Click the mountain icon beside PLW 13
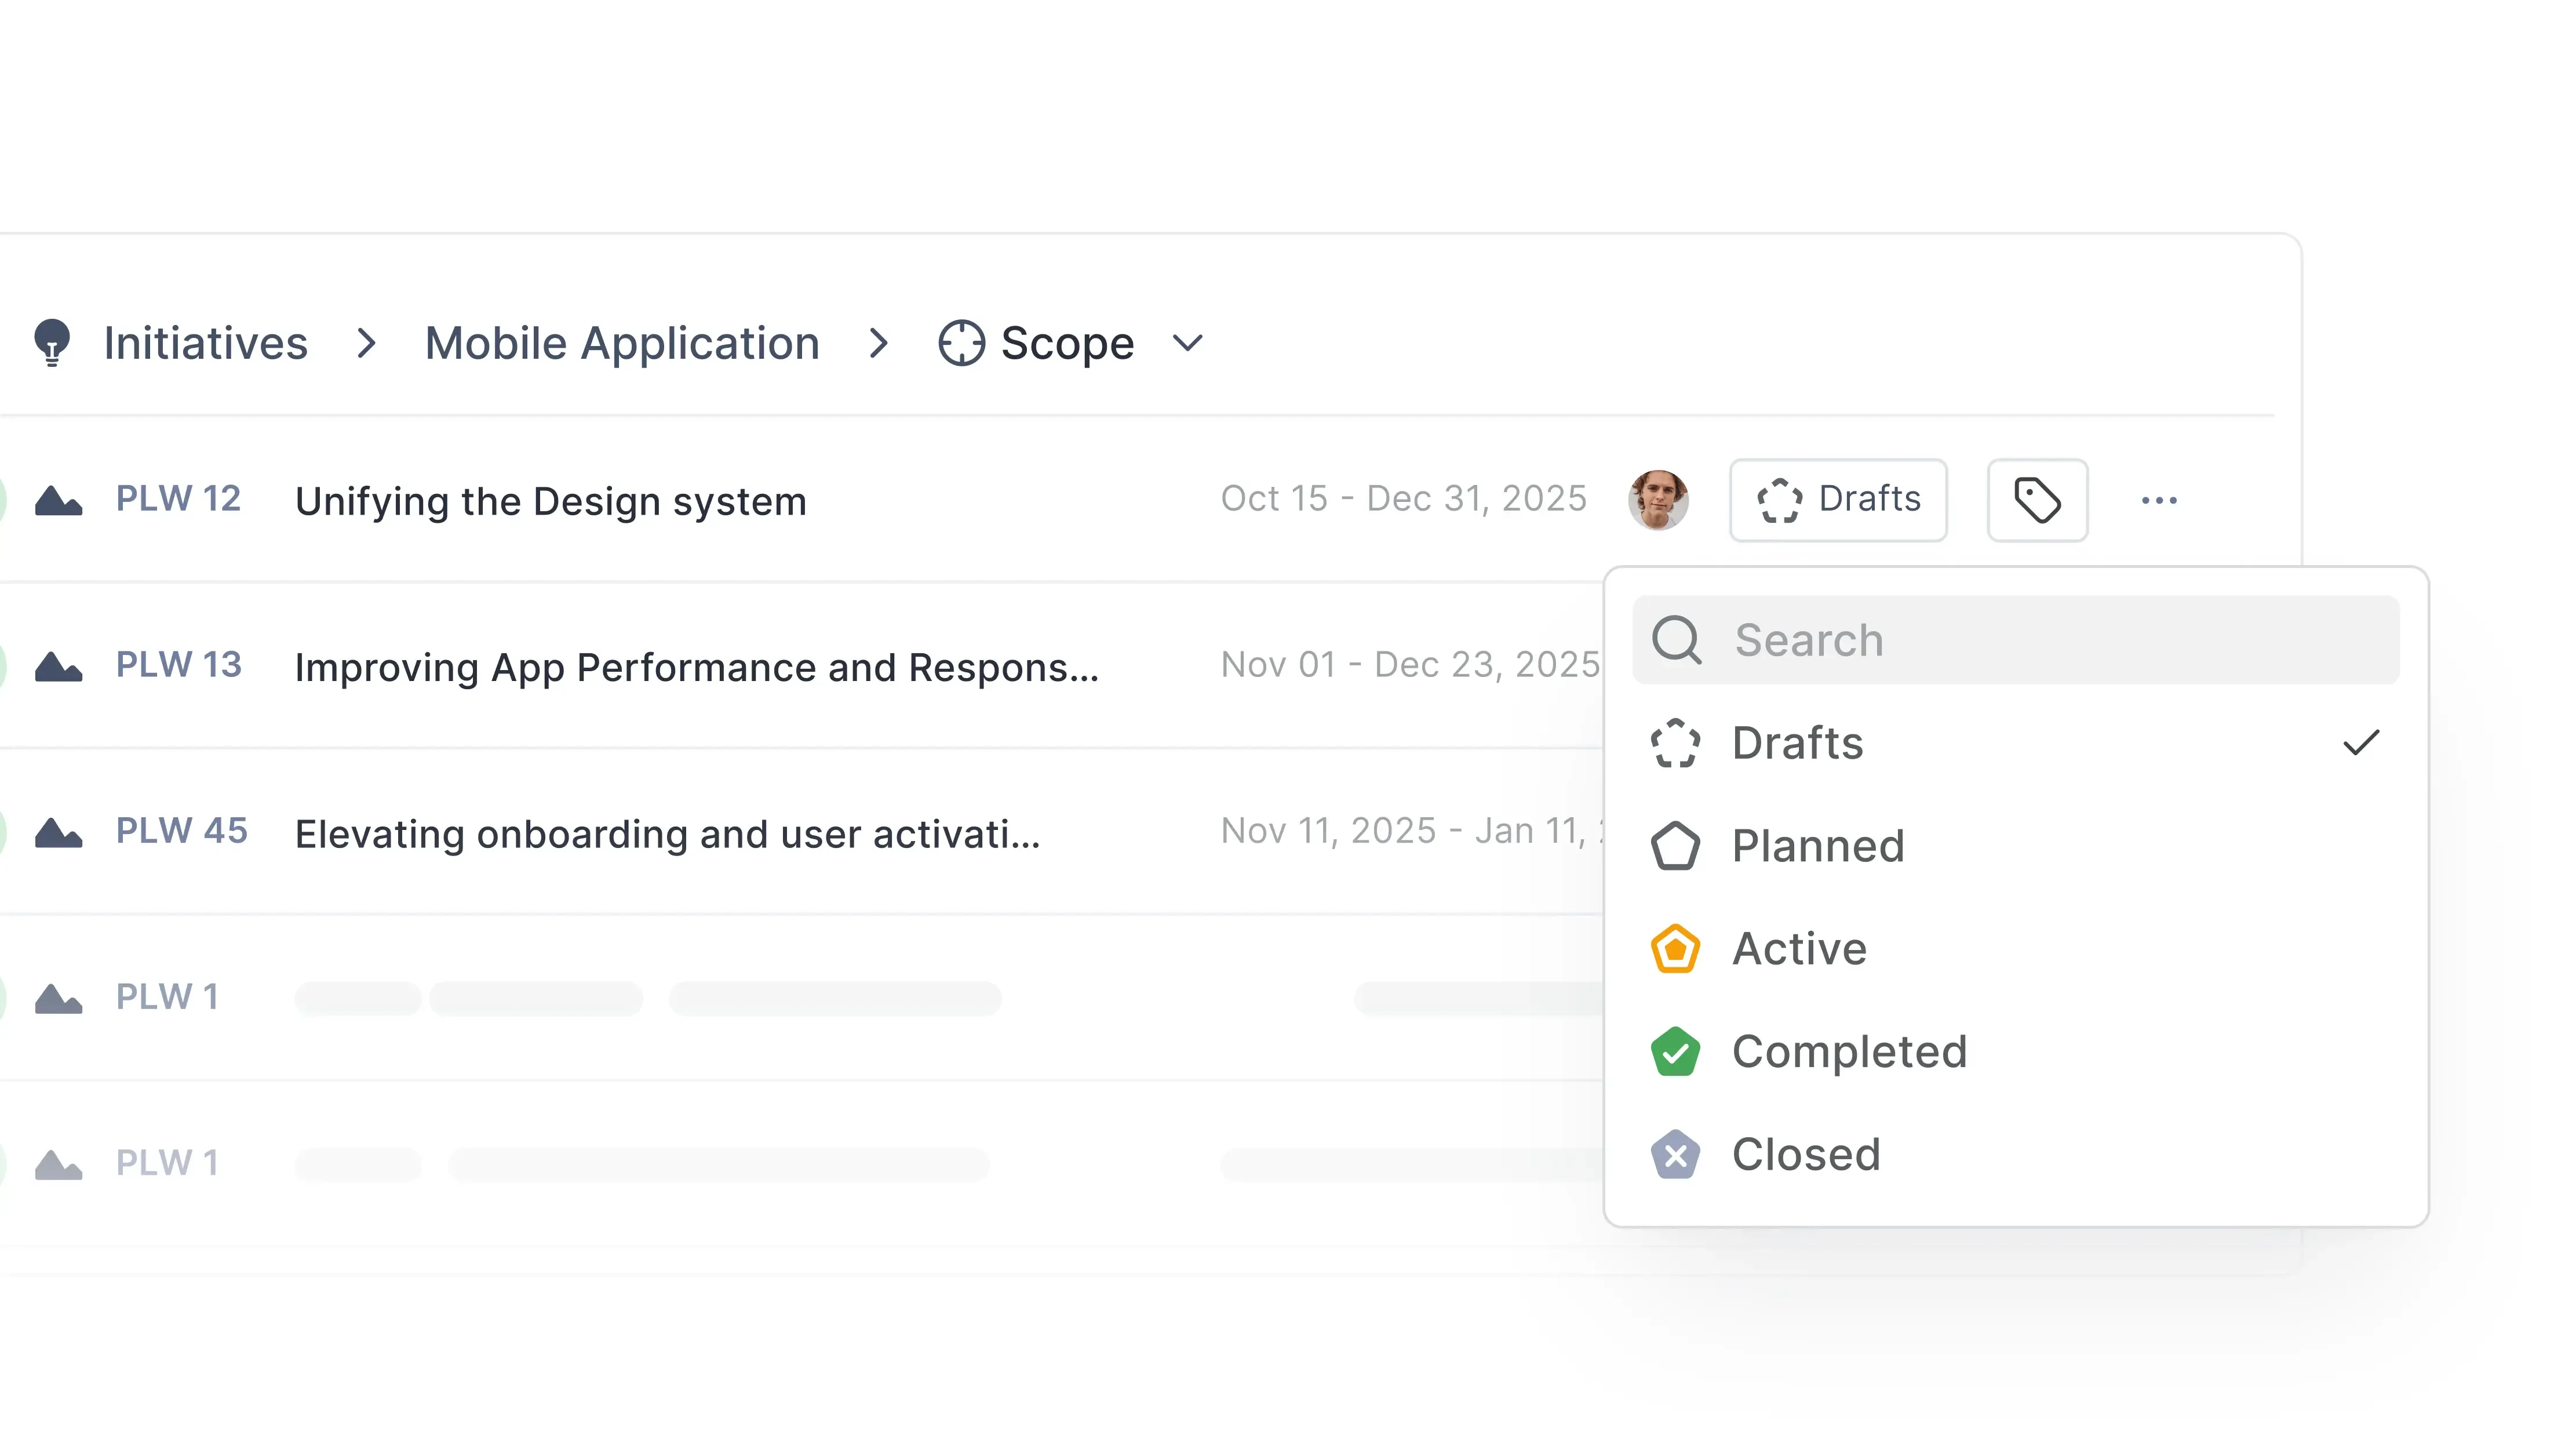Image resolution: width=2576 pixels, height=1449 pixels. click(x=58, y=666)
